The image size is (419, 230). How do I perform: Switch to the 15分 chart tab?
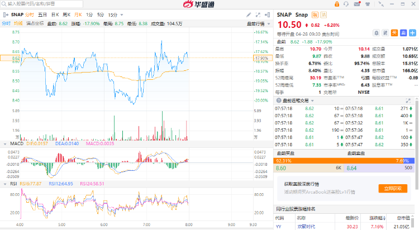112,15
